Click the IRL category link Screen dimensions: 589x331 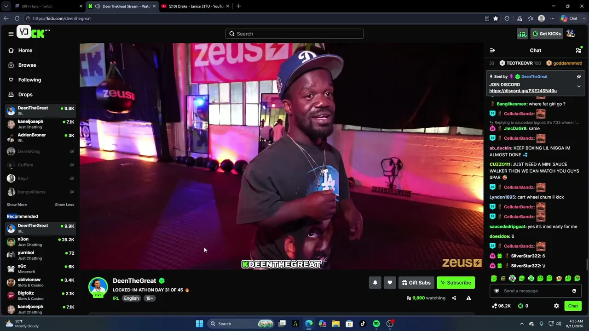[x=116, y=298]
